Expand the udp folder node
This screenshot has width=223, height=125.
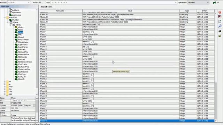[x=5, y=92]
